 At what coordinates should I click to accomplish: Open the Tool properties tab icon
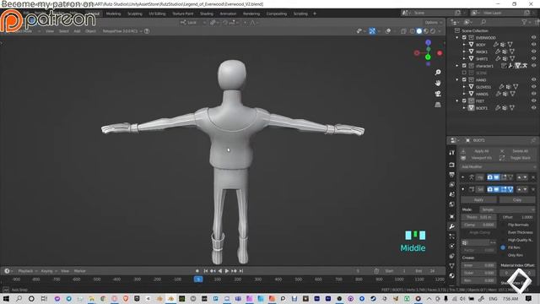tap(452, 153)
